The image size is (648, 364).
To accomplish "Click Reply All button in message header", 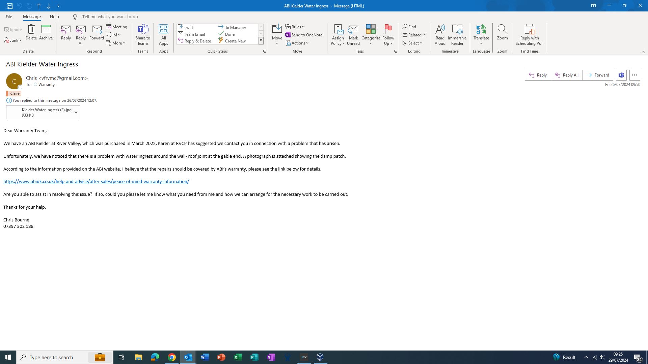I will coord(567,75).
